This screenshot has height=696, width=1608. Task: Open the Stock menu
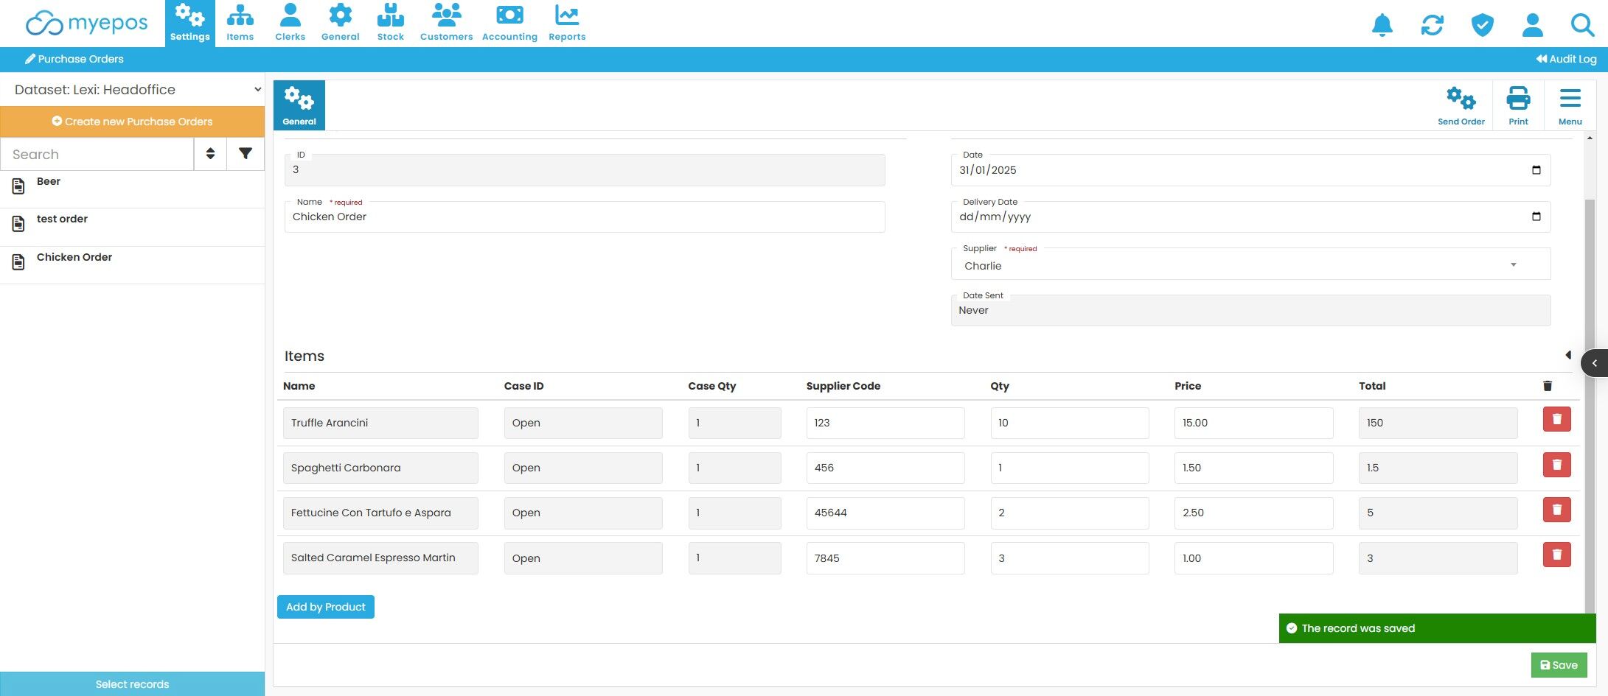pos(390,23)
